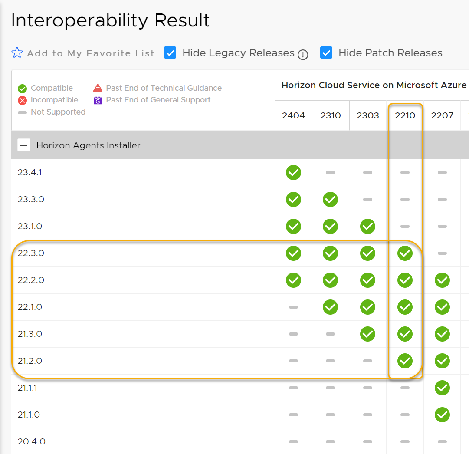This screenshot has height=454, width=469.
Task: Click compatible check for 22.2.0 under 2303
Action: coord(367,280)
